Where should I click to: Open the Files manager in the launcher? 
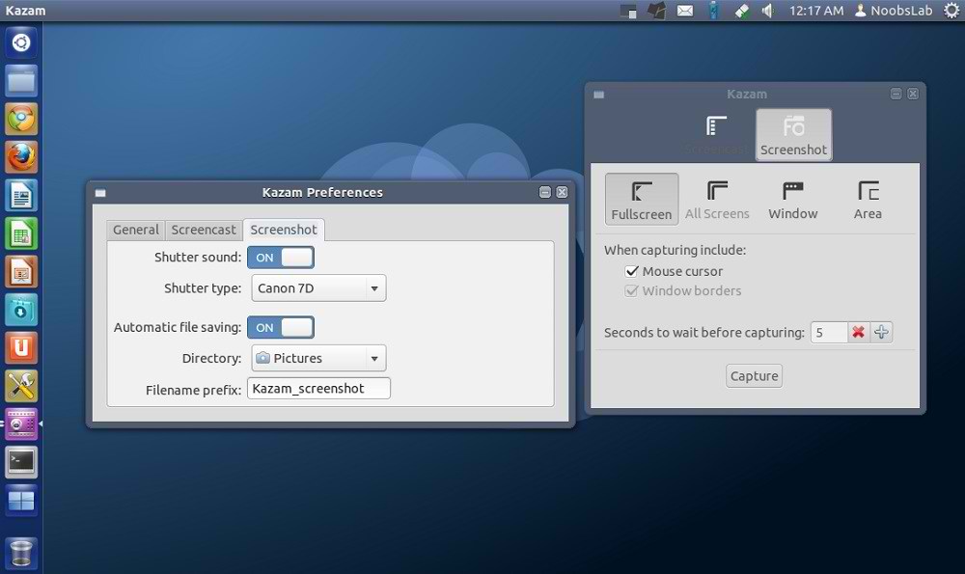click(x=21, y=81)
